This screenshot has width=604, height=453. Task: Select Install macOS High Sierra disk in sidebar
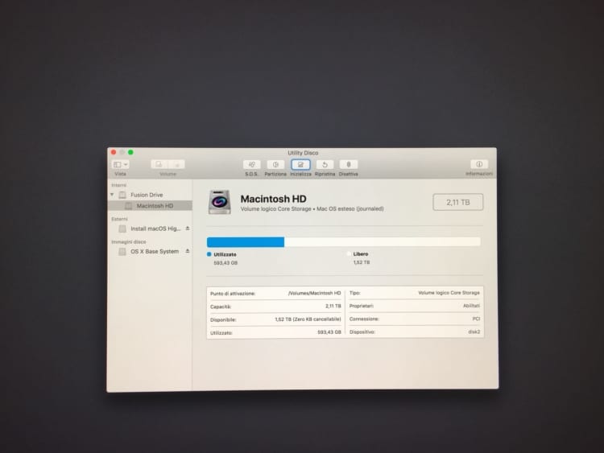click(155, 229)
